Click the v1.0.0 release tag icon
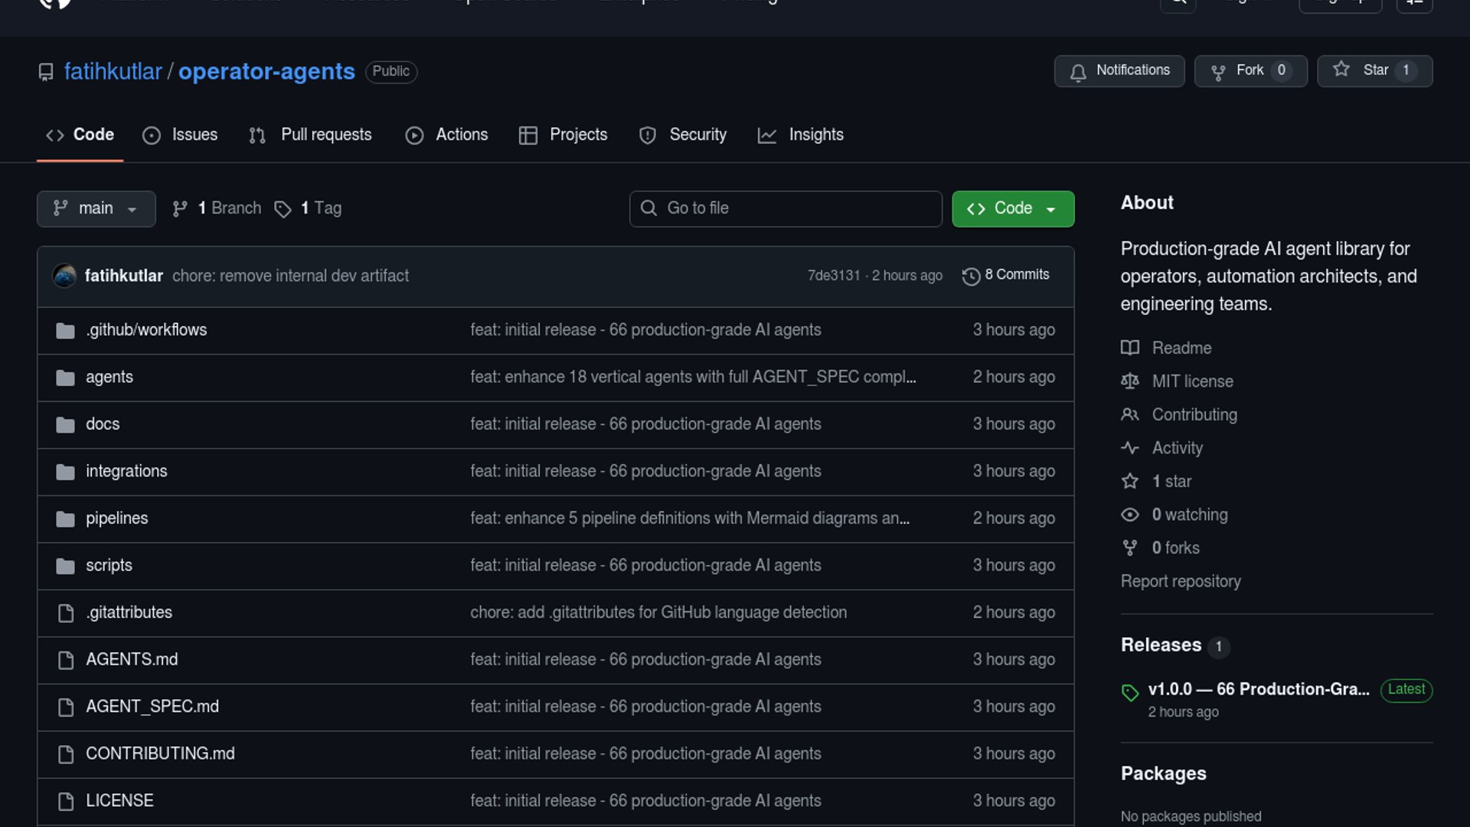Image resolution: width=1470 pixels, height=827 pixels. (x=1130, y=692)
